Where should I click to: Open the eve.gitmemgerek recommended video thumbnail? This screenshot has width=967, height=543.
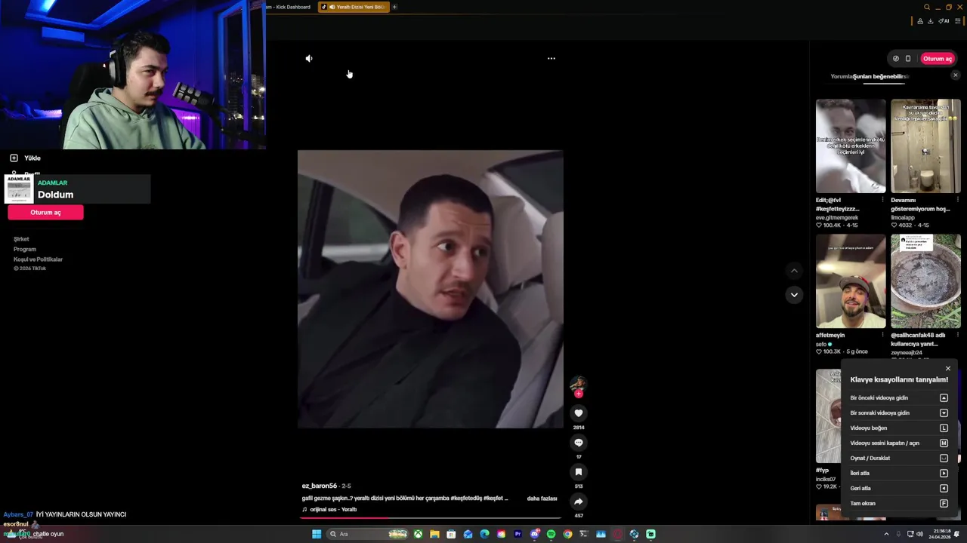(851, 146)
